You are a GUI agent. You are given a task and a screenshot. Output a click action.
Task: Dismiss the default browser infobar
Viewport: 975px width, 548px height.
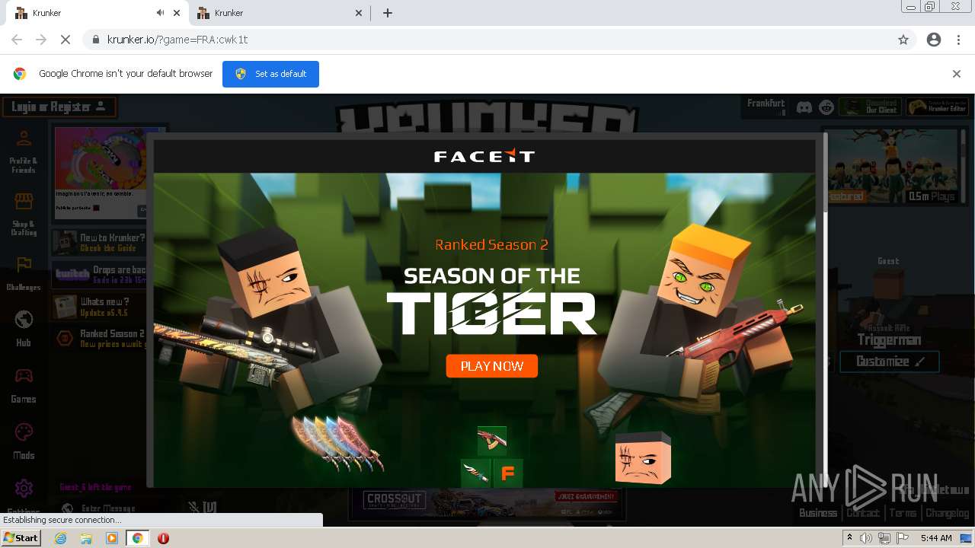(x=957, y=74)
